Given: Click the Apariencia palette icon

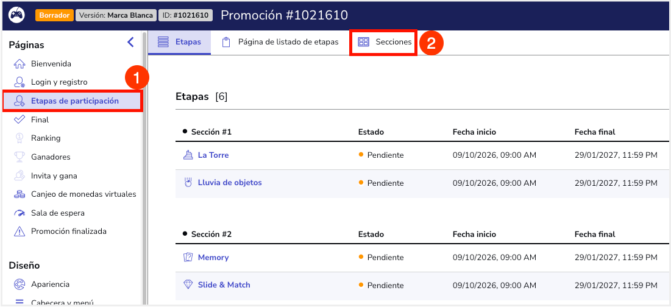Looking at the screenshot, I should click(20, 284).
